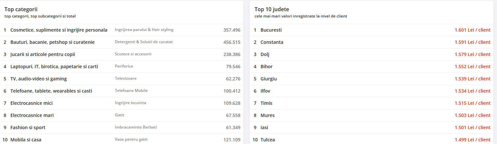This screenshot has width=497, height=144.
Task: Click the Top 10 judete panel title
Action: click(x=272, y=9)
